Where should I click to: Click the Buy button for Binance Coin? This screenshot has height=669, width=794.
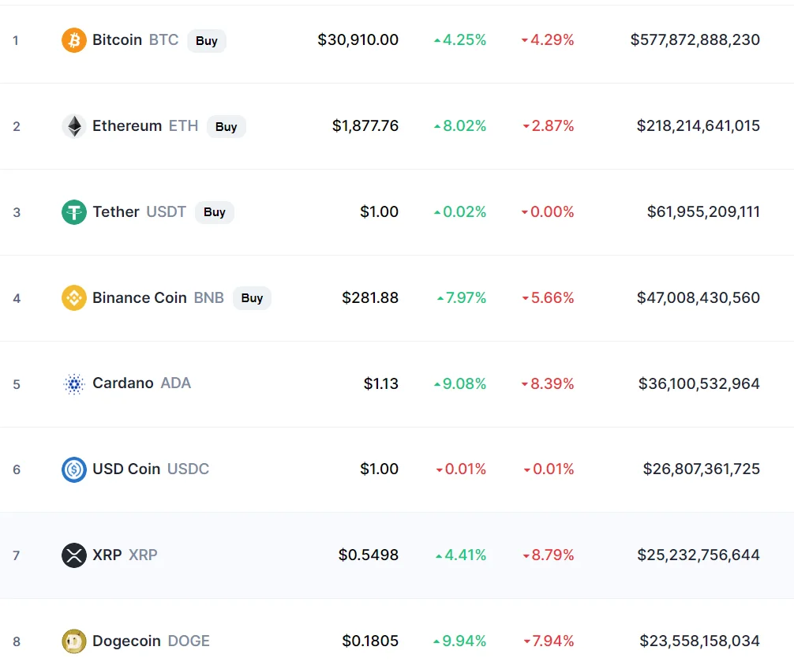pos(253,298)
